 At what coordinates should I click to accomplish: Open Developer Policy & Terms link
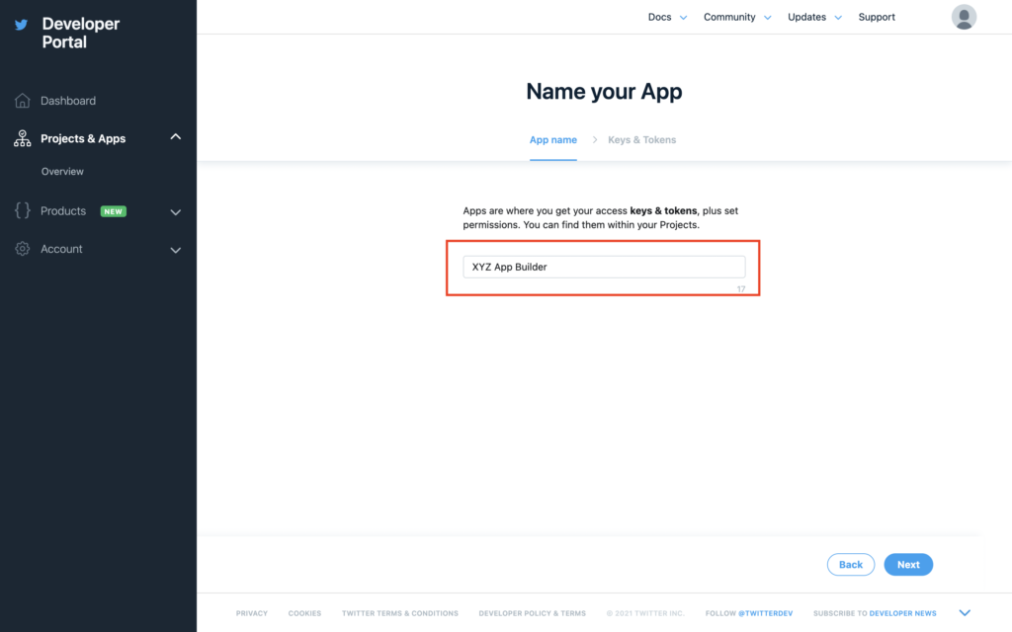[x=533, y=613]
